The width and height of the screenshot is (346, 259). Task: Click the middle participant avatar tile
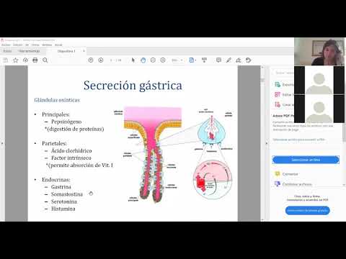click(319, 80)
